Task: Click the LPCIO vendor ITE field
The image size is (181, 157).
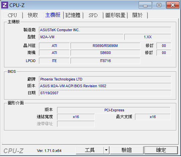Action: pyautogui.click(x=54, y=61)
